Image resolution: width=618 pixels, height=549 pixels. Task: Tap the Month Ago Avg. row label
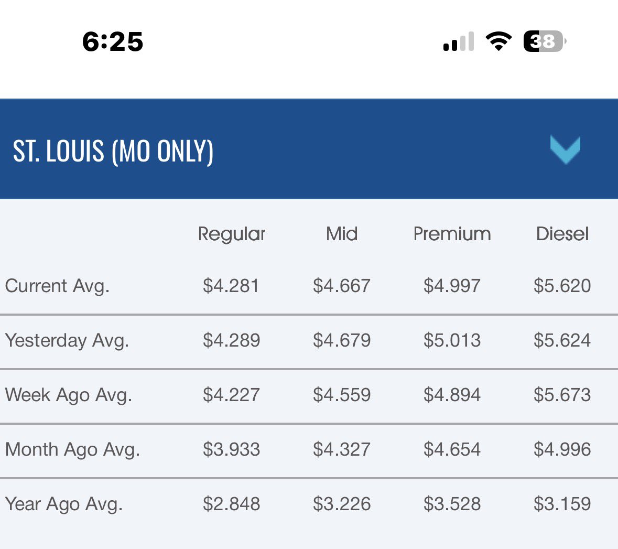[x=72, y=449]
